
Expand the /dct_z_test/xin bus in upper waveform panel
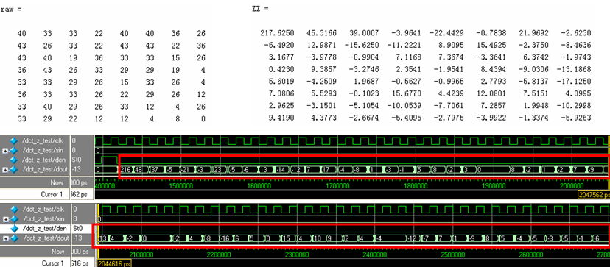5,150
